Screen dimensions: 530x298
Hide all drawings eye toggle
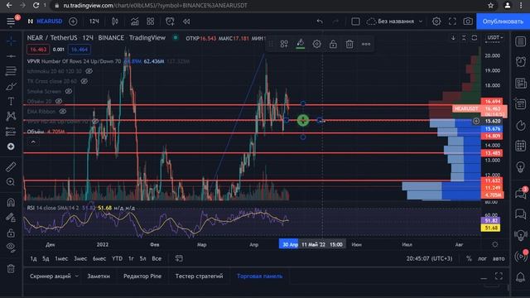tap(11, 248)
